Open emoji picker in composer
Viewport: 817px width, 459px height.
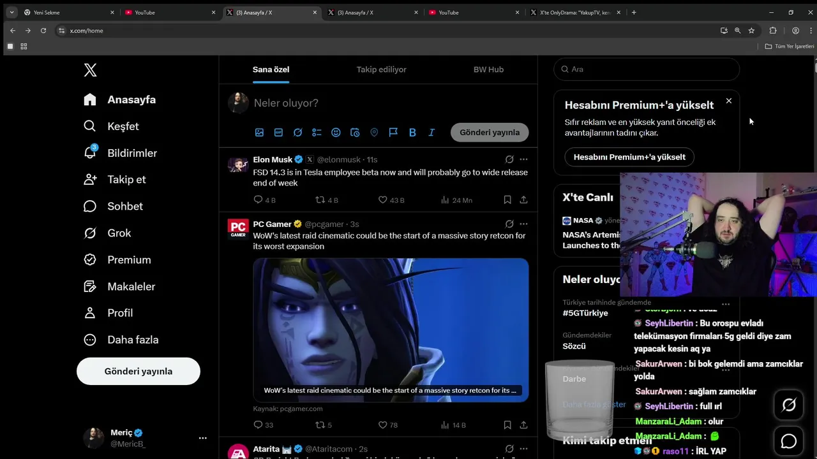[x=336, y=133]
